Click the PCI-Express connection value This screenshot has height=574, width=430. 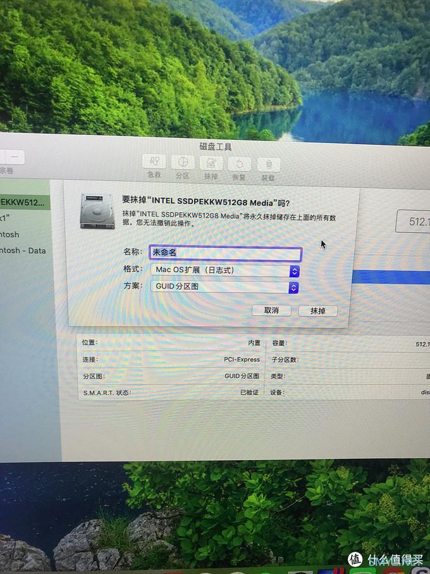pyautogui.click(x=242, y=359)
